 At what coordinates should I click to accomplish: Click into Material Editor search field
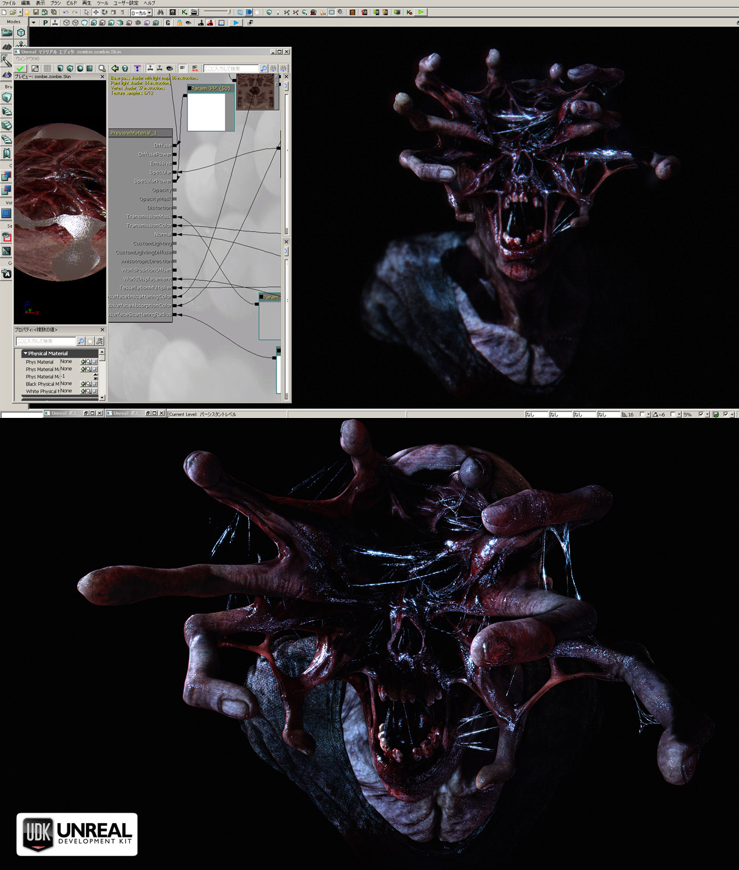[230, 68]
